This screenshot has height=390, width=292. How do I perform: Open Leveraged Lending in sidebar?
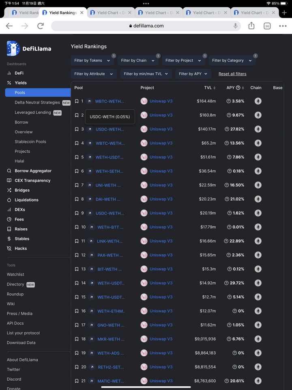click(x=33, y=113)
